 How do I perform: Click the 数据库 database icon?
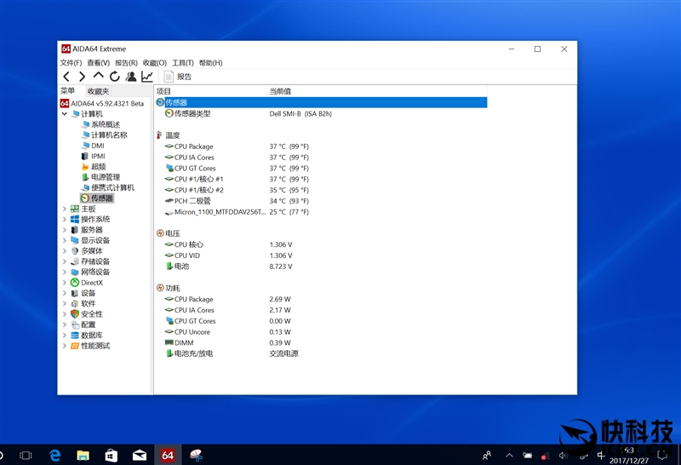click(x=75, y=335)
